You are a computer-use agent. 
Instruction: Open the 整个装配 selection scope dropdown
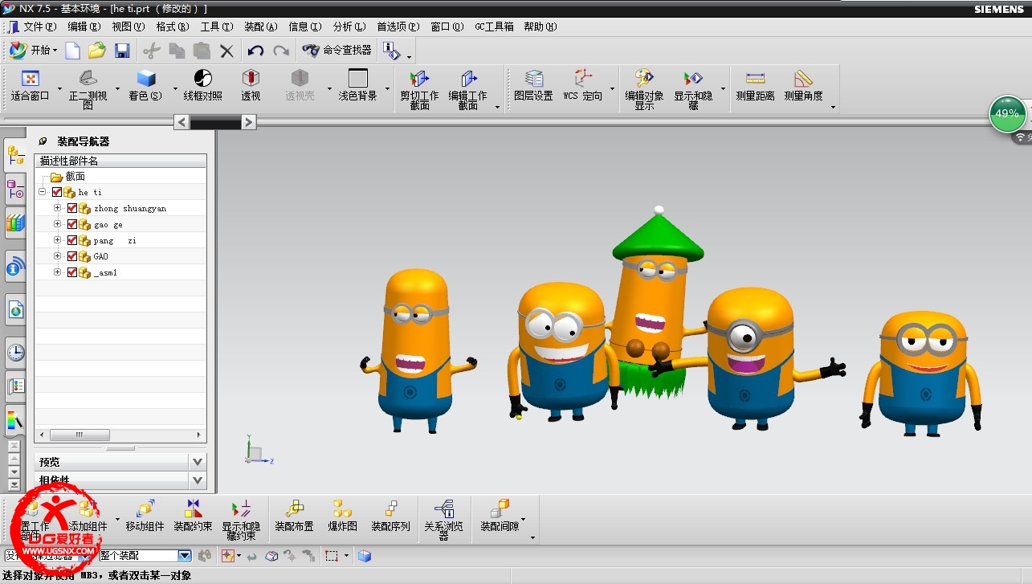click(185, 555)
